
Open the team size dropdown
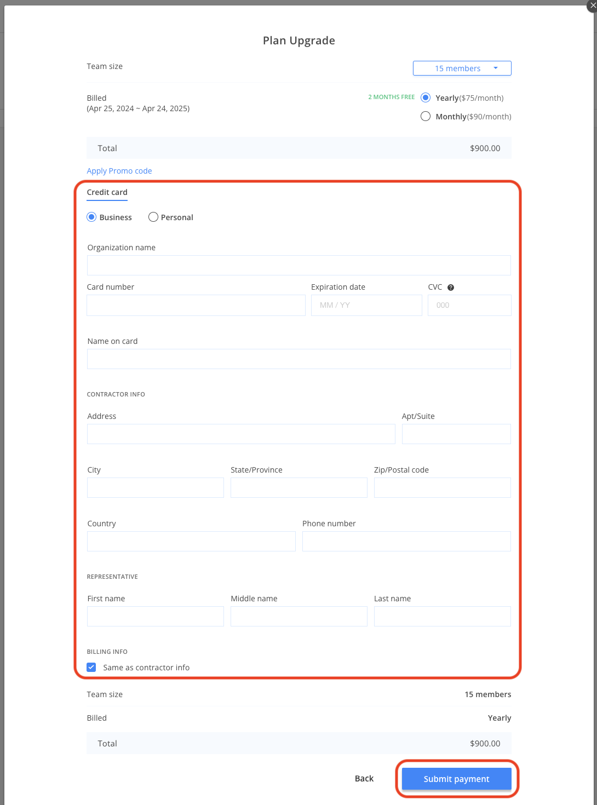coord(462,68)
